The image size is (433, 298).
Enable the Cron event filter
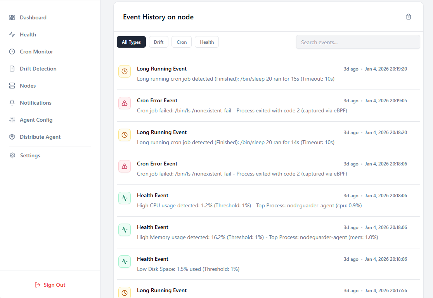click(181, 42)
